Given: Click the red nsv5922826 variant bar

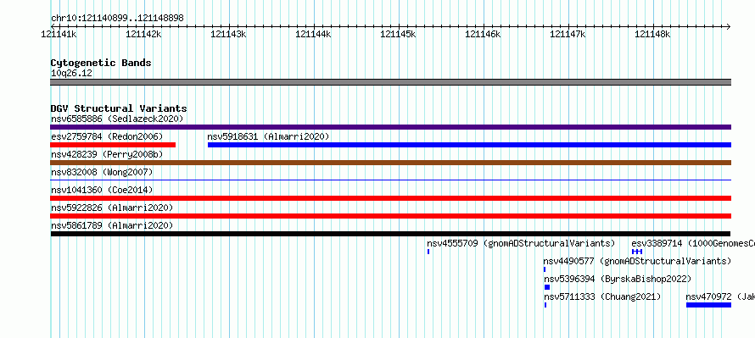Looking at the screenshot, I should [x=390, y=216].
